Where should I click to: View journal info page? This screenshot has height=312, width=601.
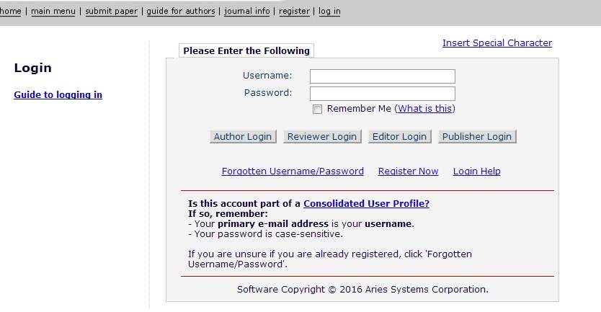(x=247, y=12)
